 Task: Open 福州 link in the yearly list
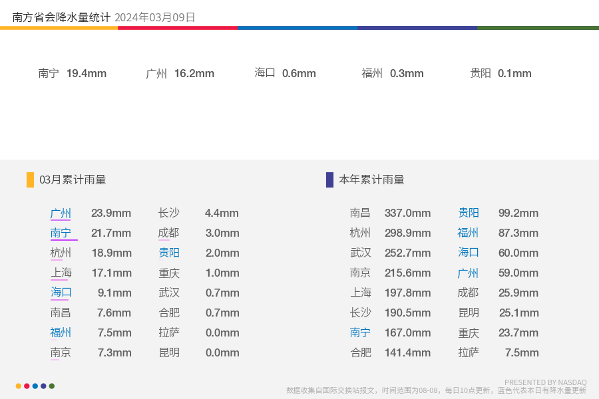(x=468, y=233)
